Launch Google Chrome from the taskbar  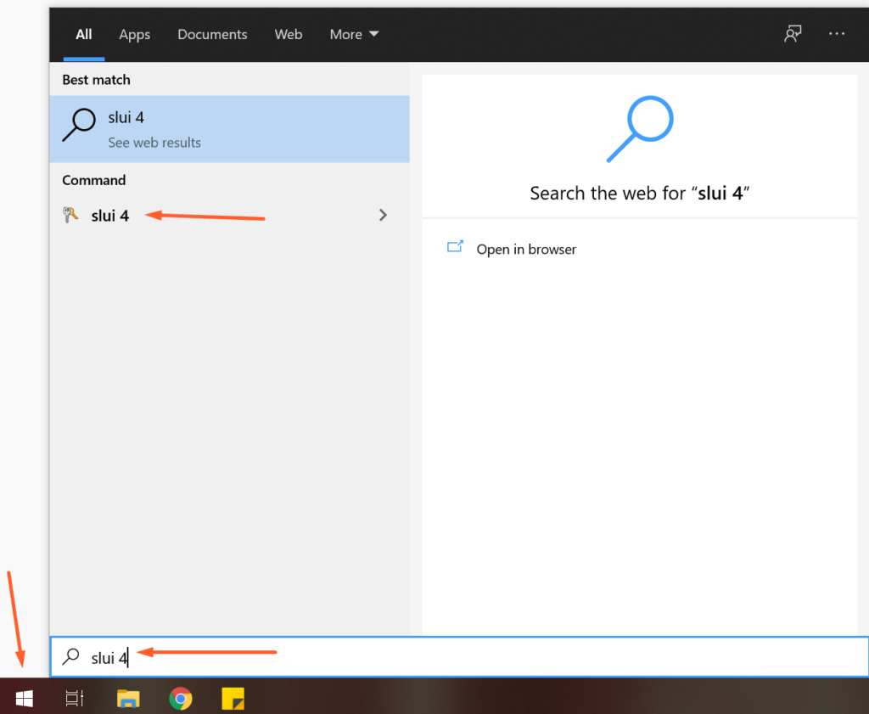tap(181, 699)
